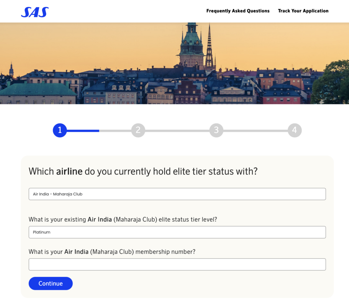Image resolution: width=349 pixels, height=306 pixels.
Task: Click the Stockholm skyline banner image
Action: click(174, 63)
